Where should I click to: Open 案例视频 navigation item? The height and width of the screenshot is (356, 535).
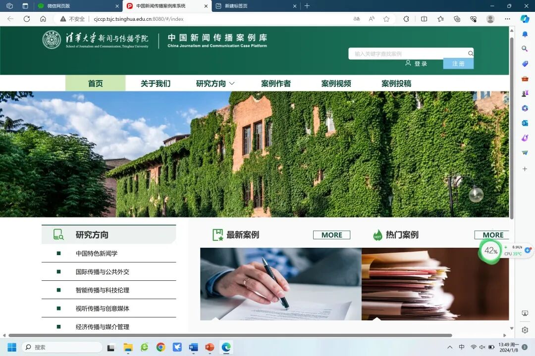(336, 84)
